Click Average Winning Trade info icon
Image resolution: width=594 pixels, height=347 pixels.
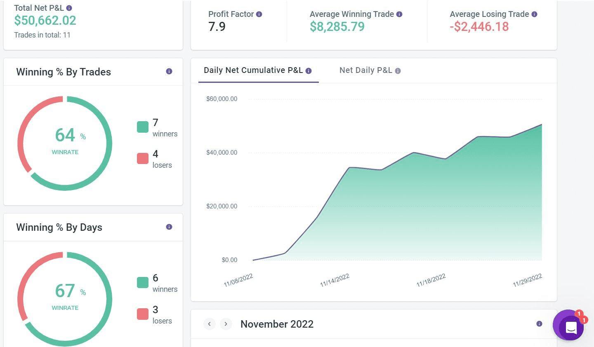tap(399, 14)
